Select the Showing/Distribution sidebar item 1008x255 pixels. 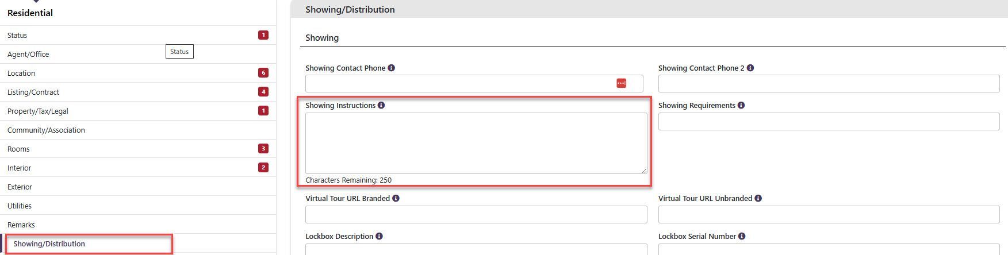click(49, 244)
